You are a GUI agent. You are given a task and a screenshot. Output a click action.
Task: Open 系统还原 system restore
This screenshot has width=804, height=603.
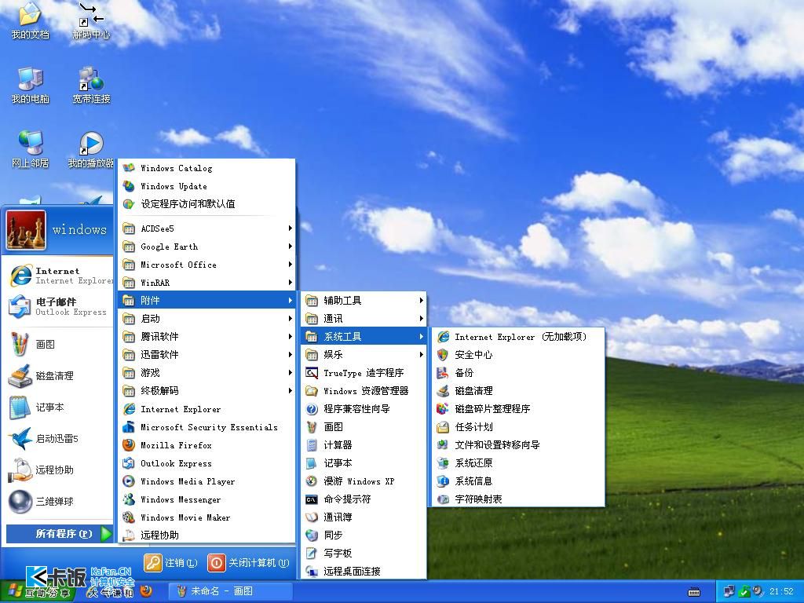[518, 463]
